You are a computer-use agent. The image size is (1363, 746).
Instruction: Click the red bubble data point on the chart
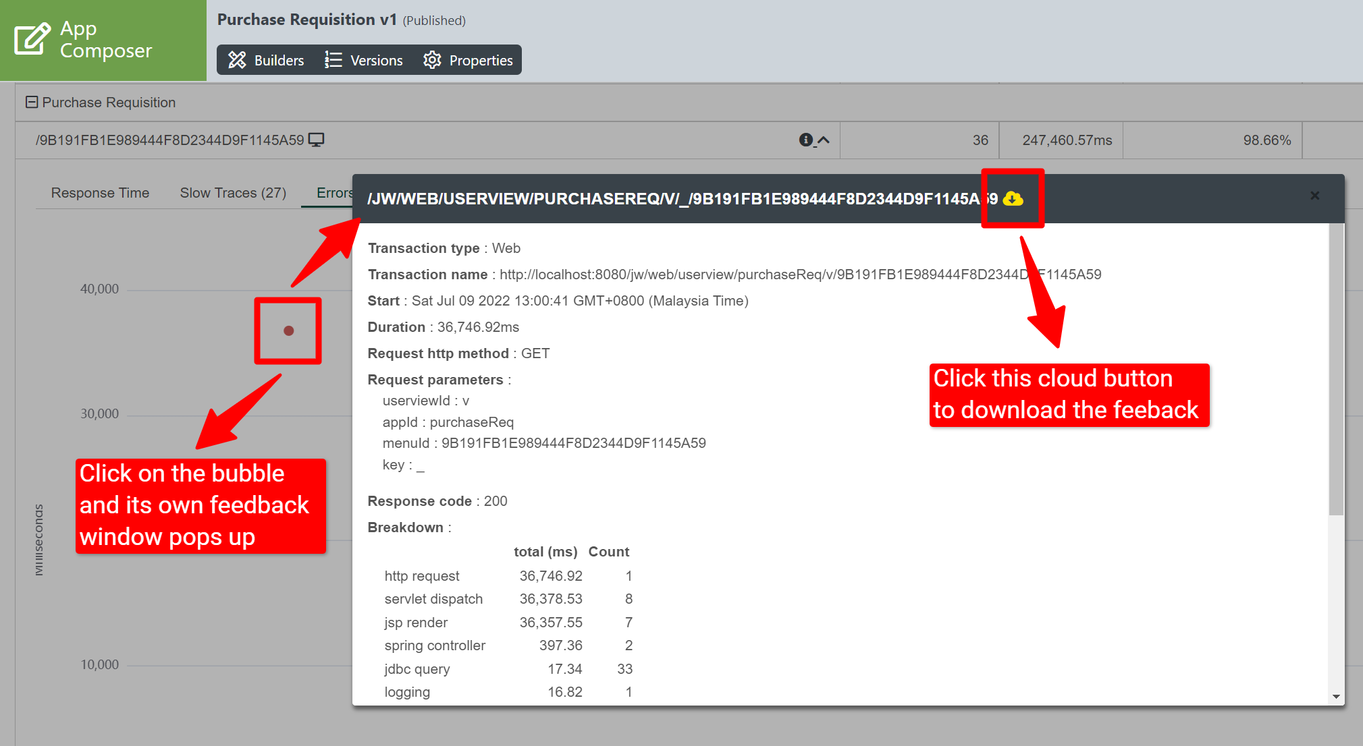click(x=289, y=331)
